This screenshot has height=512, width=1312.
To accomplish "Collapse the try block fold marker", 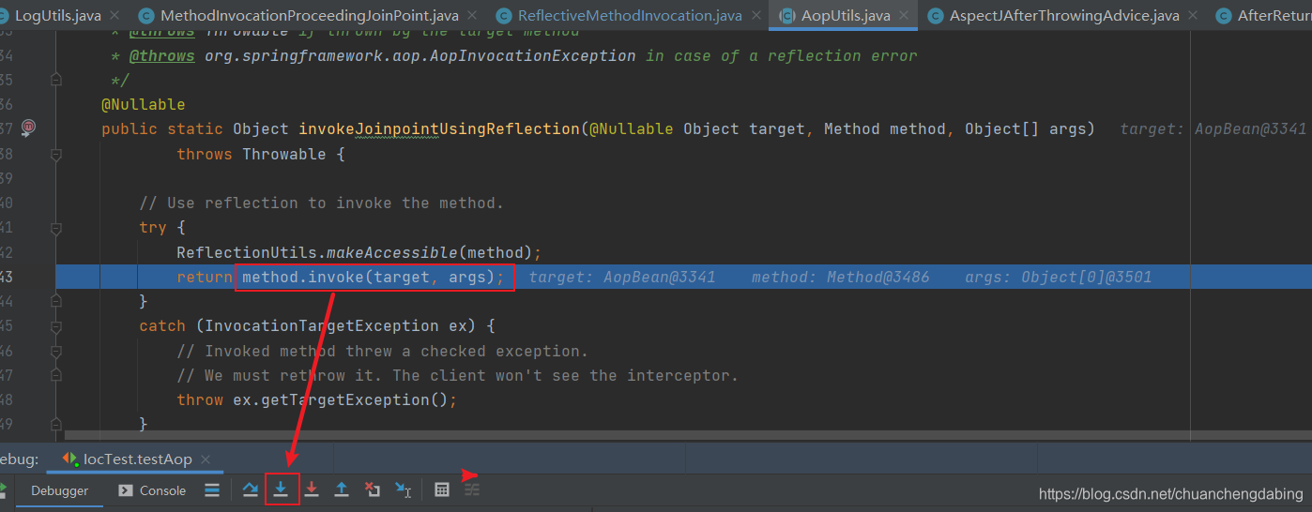I will pyautogui.click(x=55, y=227).
